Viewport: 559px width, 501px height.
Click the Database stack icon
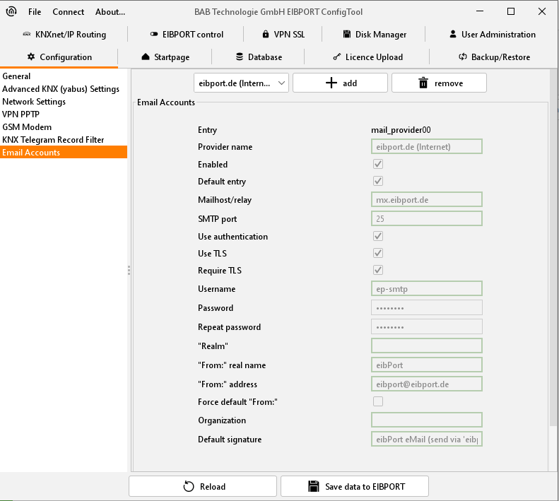(240, 57)
